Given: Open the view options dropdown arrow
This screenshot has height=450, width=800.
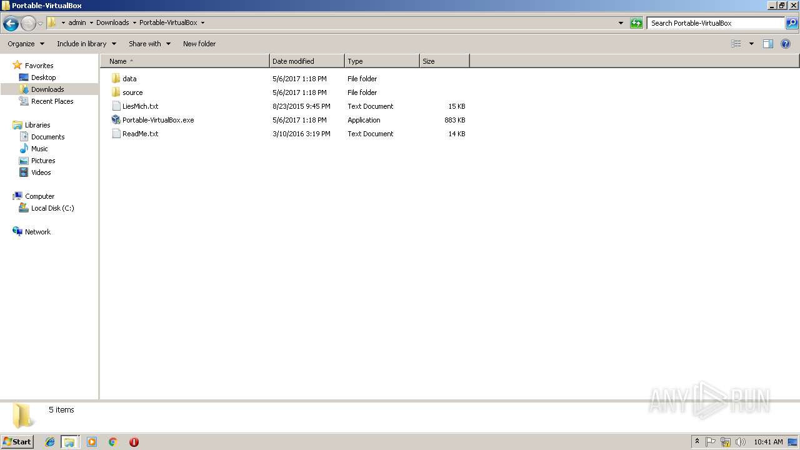Looking at the screenshot, I should pos(751,44).
